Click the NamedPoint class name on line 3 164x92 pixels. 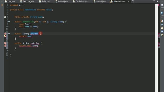point(30,10)
